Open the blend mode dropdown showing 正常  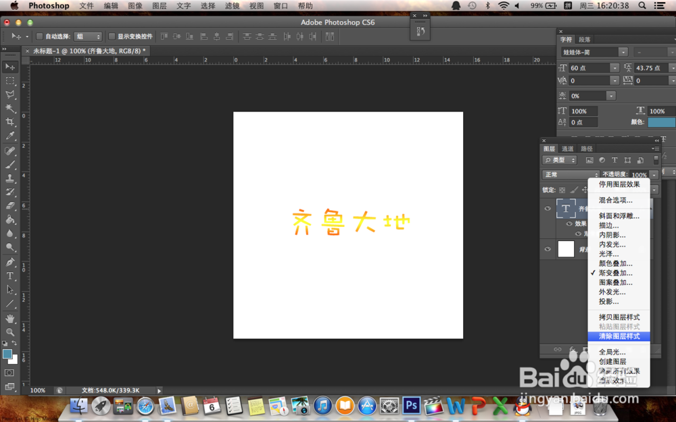570,174
